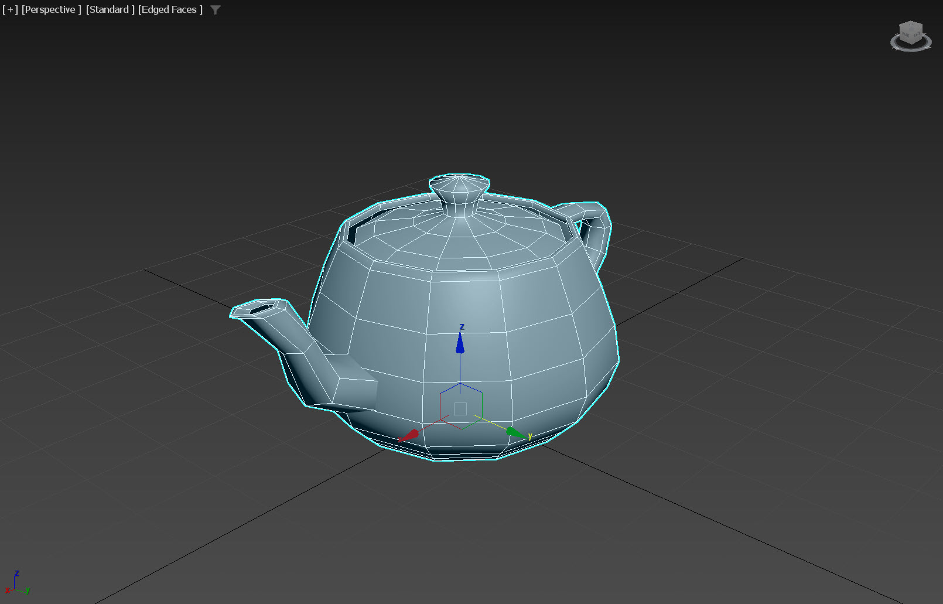The image size is (943, 604).
Task: Click the ViewCube navigation widget
Action: 911,36
